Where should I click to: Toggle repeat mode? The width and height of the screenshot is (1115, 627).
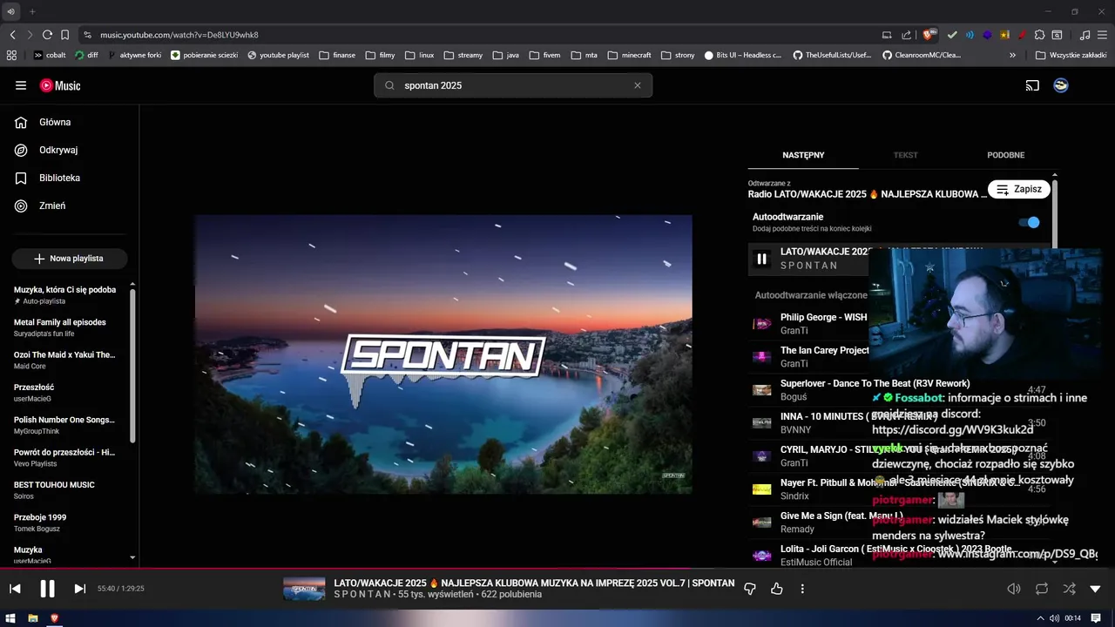point(1042,589)
